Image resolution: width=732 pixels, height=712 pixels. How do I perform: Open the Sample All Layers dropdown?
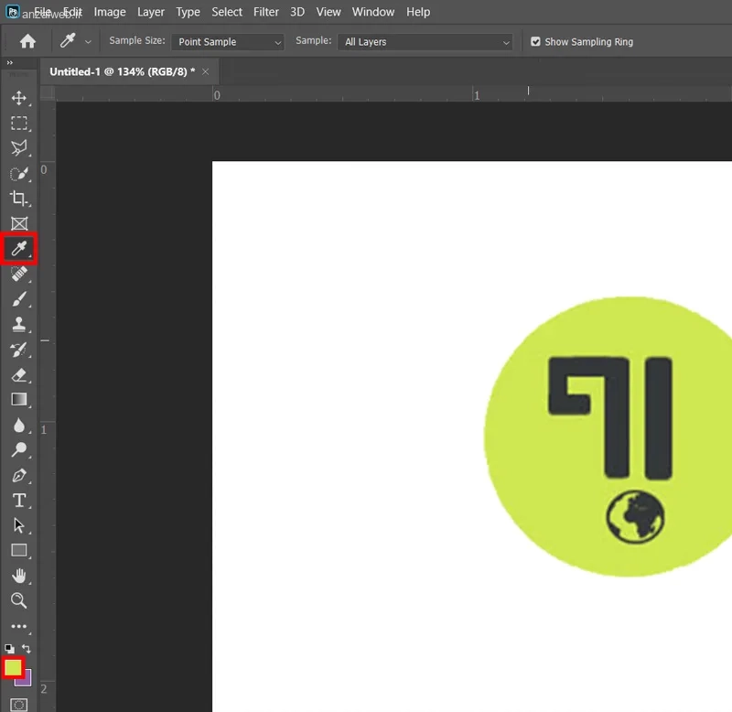pos(425,42)
